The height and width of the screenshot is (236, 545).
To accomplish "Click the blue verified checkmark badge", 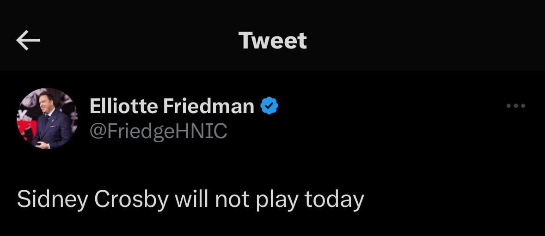I will tap(269, 106).
